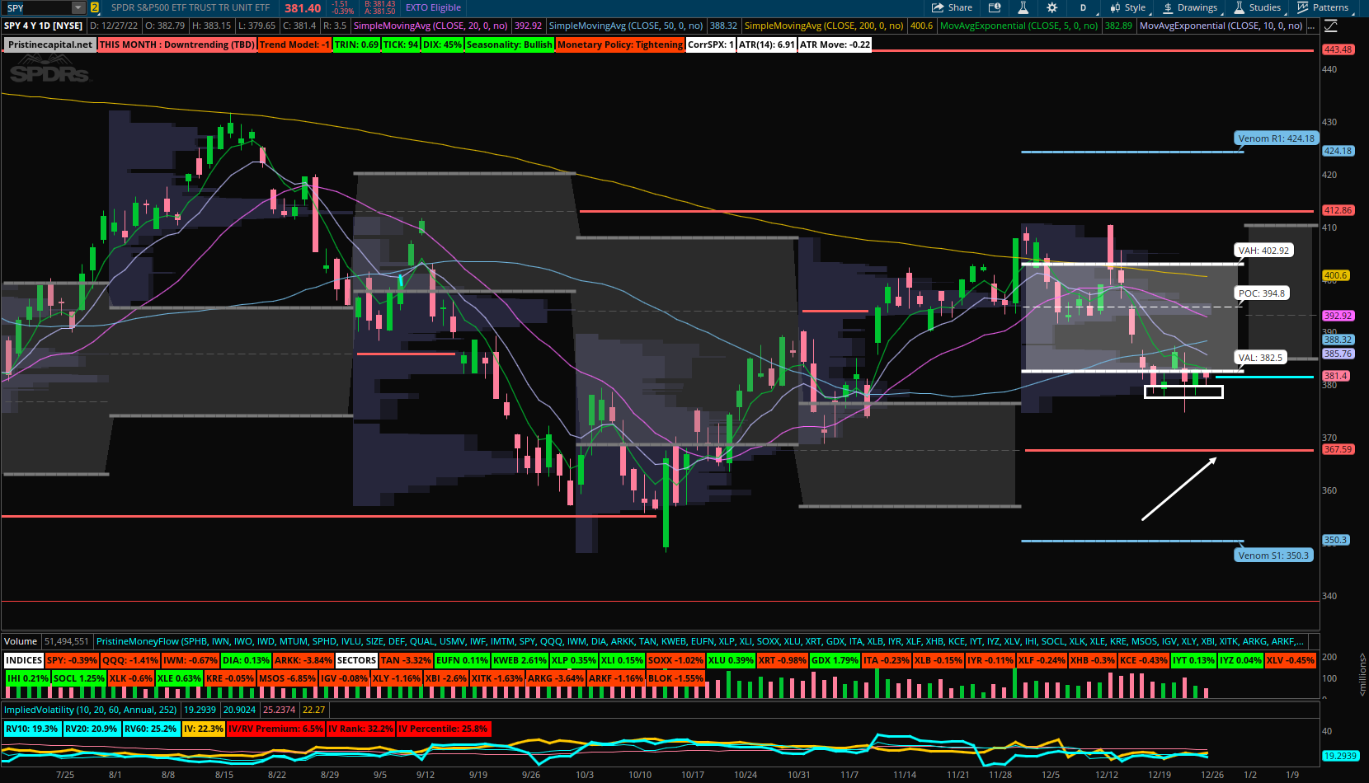1369x783 pixels.
Task: Expand the study labels ellipsis
Action: click(1311, 26)
